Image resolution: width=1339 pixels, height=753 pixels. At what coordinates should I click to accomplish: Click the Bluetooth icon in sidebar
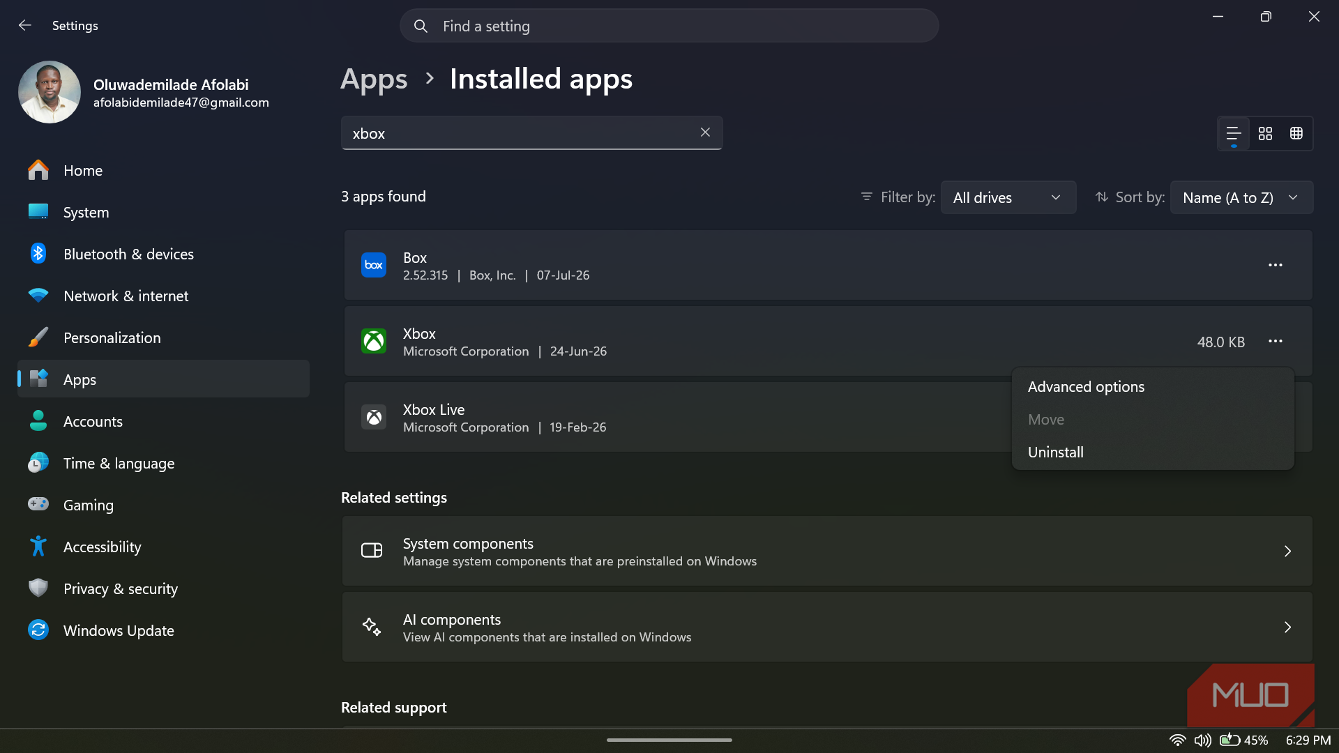point(38,253)
